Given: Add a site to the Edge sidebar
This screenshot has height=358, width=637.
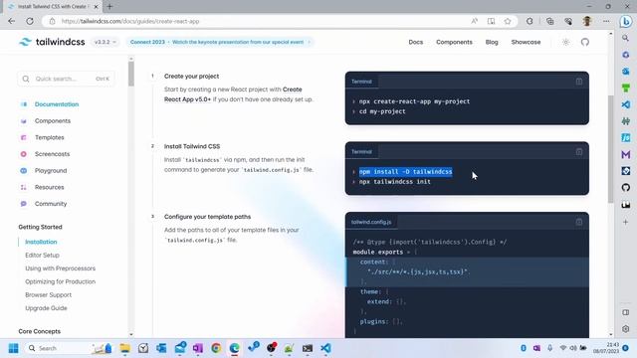Looking at the screenshot, I should [x=626, y=222].
